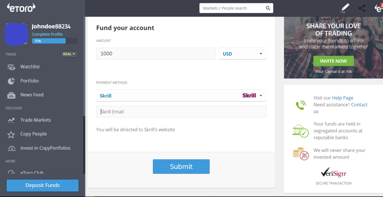Open the eToro logo home link

pos(21,8)
